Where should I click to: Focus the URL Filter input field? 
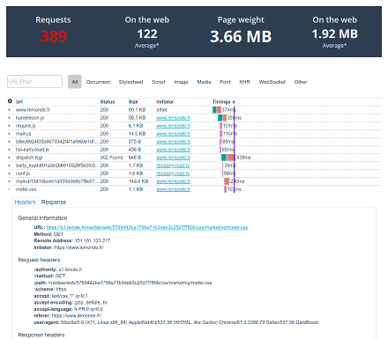(34, 82)
